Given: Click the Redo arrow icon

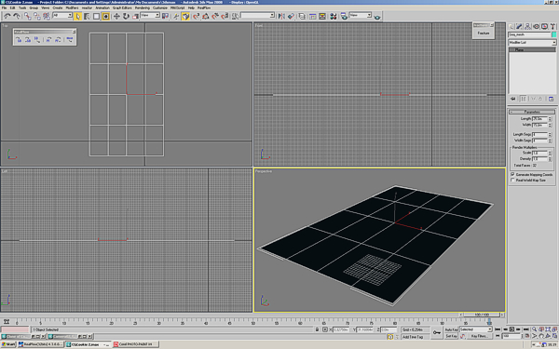Looking at the screenshot, I should (x=17, y=16).
